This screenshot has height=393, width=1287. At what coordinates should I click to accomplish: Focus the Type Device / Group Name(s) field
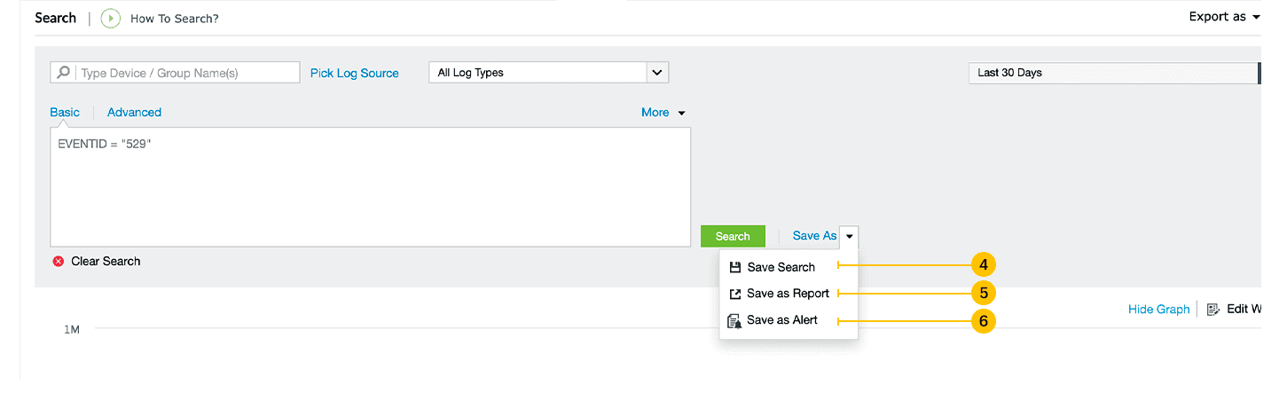(175, 73)
